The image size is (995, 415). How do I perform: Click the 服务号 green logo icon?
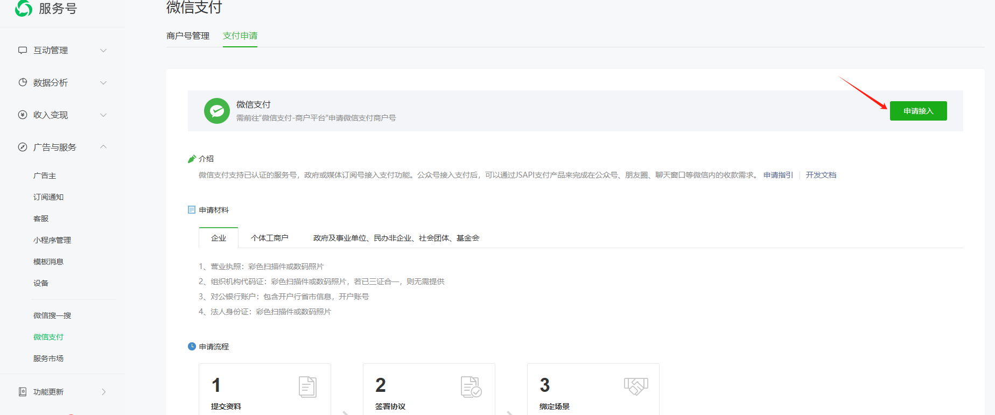tap(23, 8)
